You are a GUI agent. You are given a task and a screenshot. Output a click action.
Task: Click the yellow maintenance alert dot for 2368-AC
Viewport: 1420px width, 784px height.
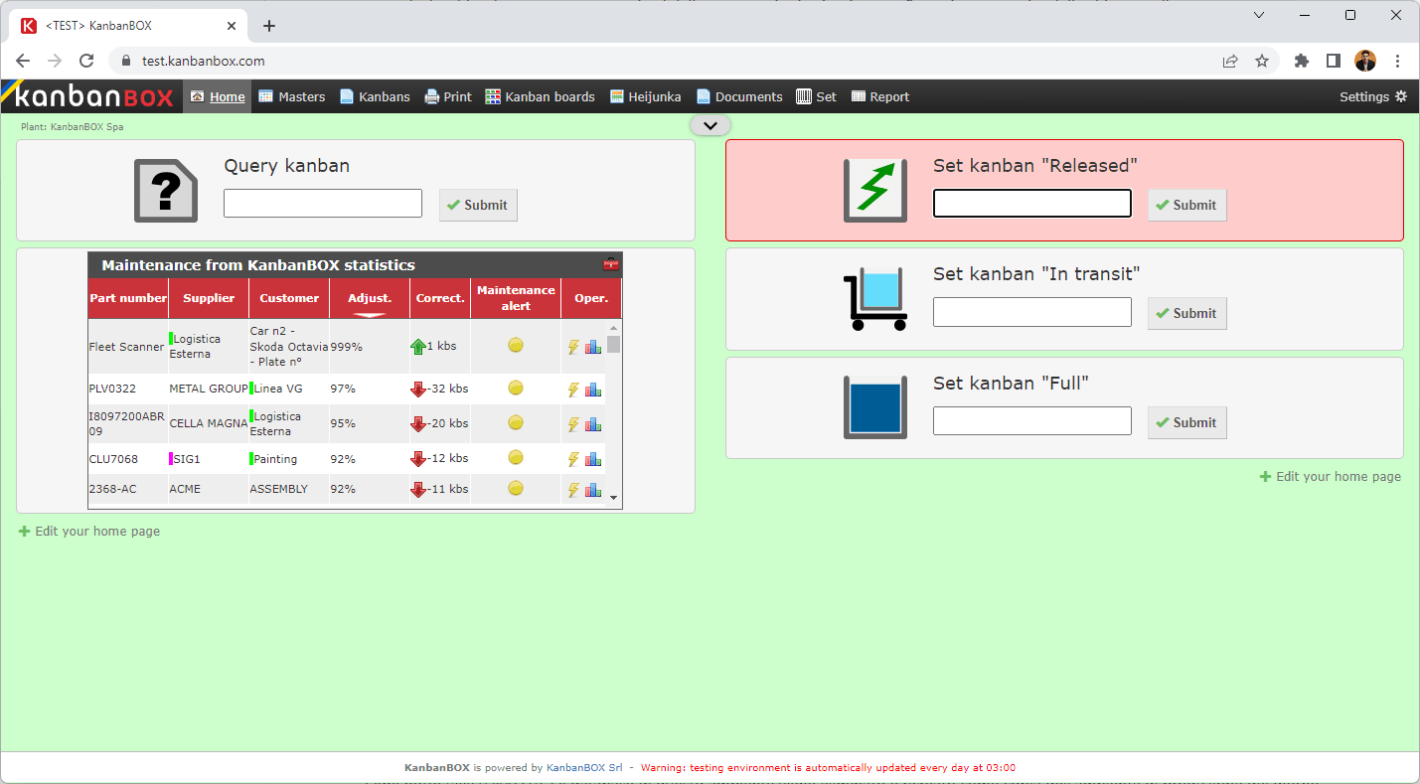coord(516,488)
